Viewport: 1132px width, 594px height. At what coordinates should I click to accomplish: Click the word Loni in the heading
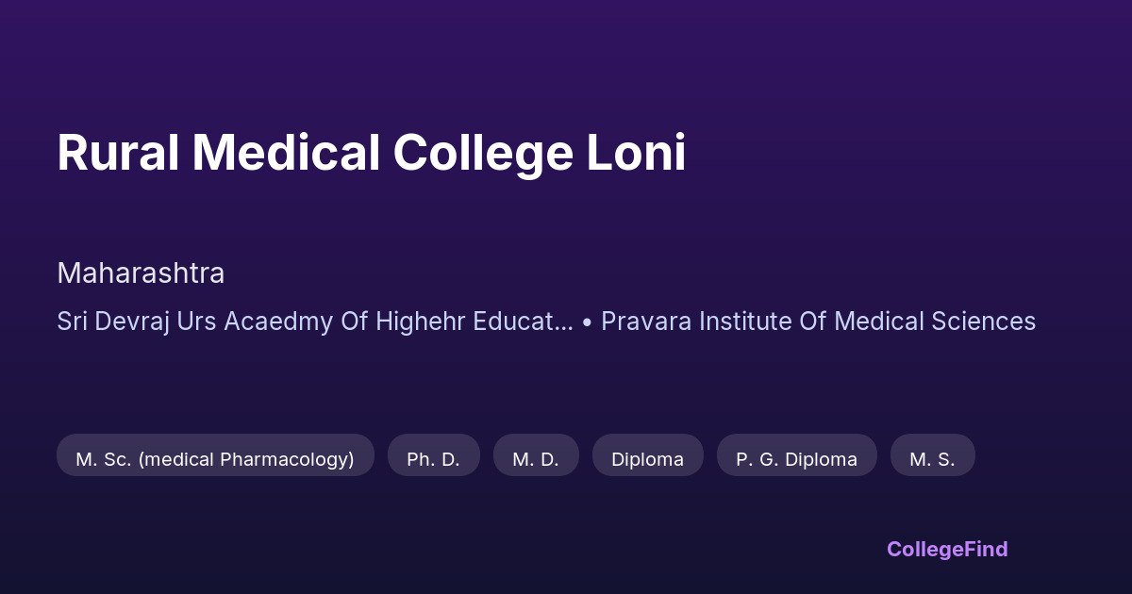tap(636, 153)
